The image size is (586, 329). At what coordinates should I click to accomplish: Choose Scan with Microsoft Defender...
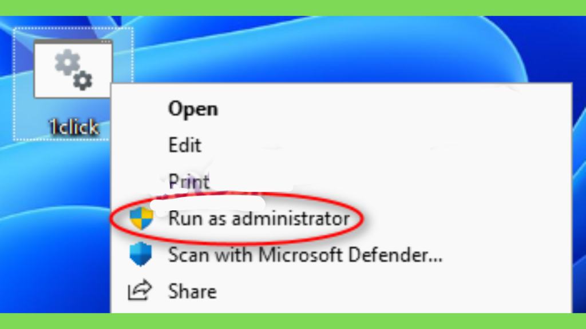point(306,255)
